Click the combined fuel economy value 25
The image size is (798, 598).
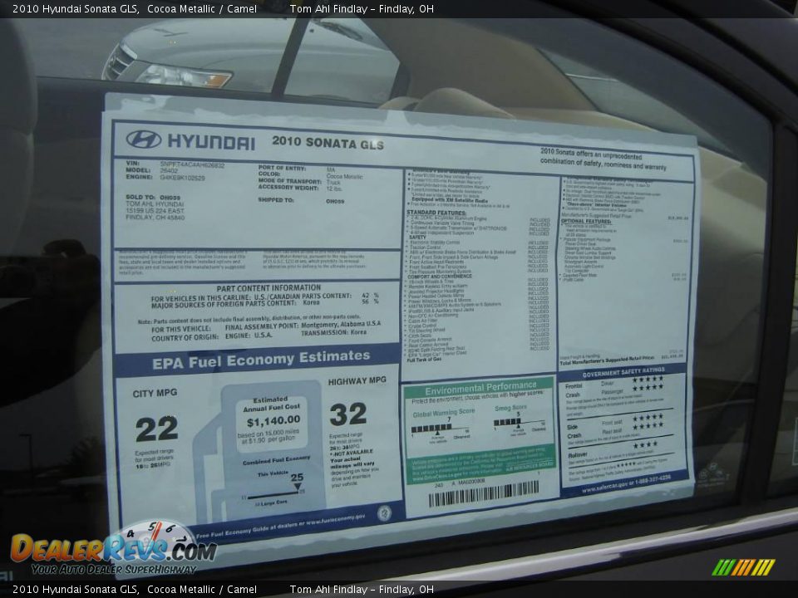coord(297,477)
